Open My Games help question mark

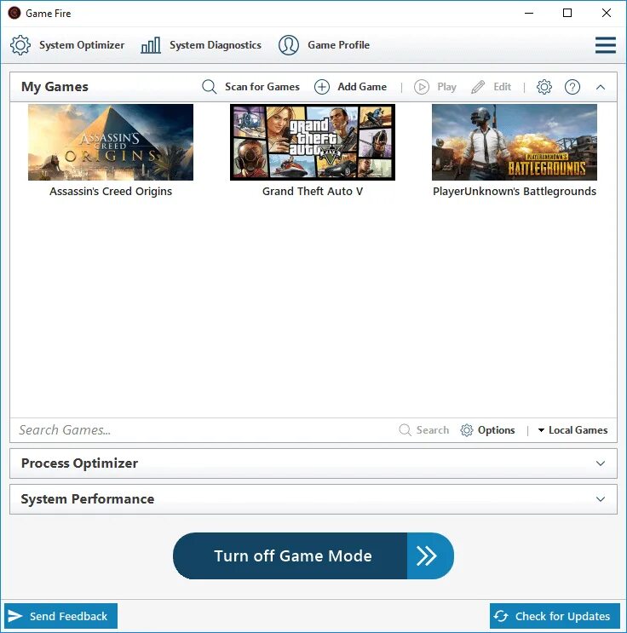pyautogui.click(x=572, y=87)
